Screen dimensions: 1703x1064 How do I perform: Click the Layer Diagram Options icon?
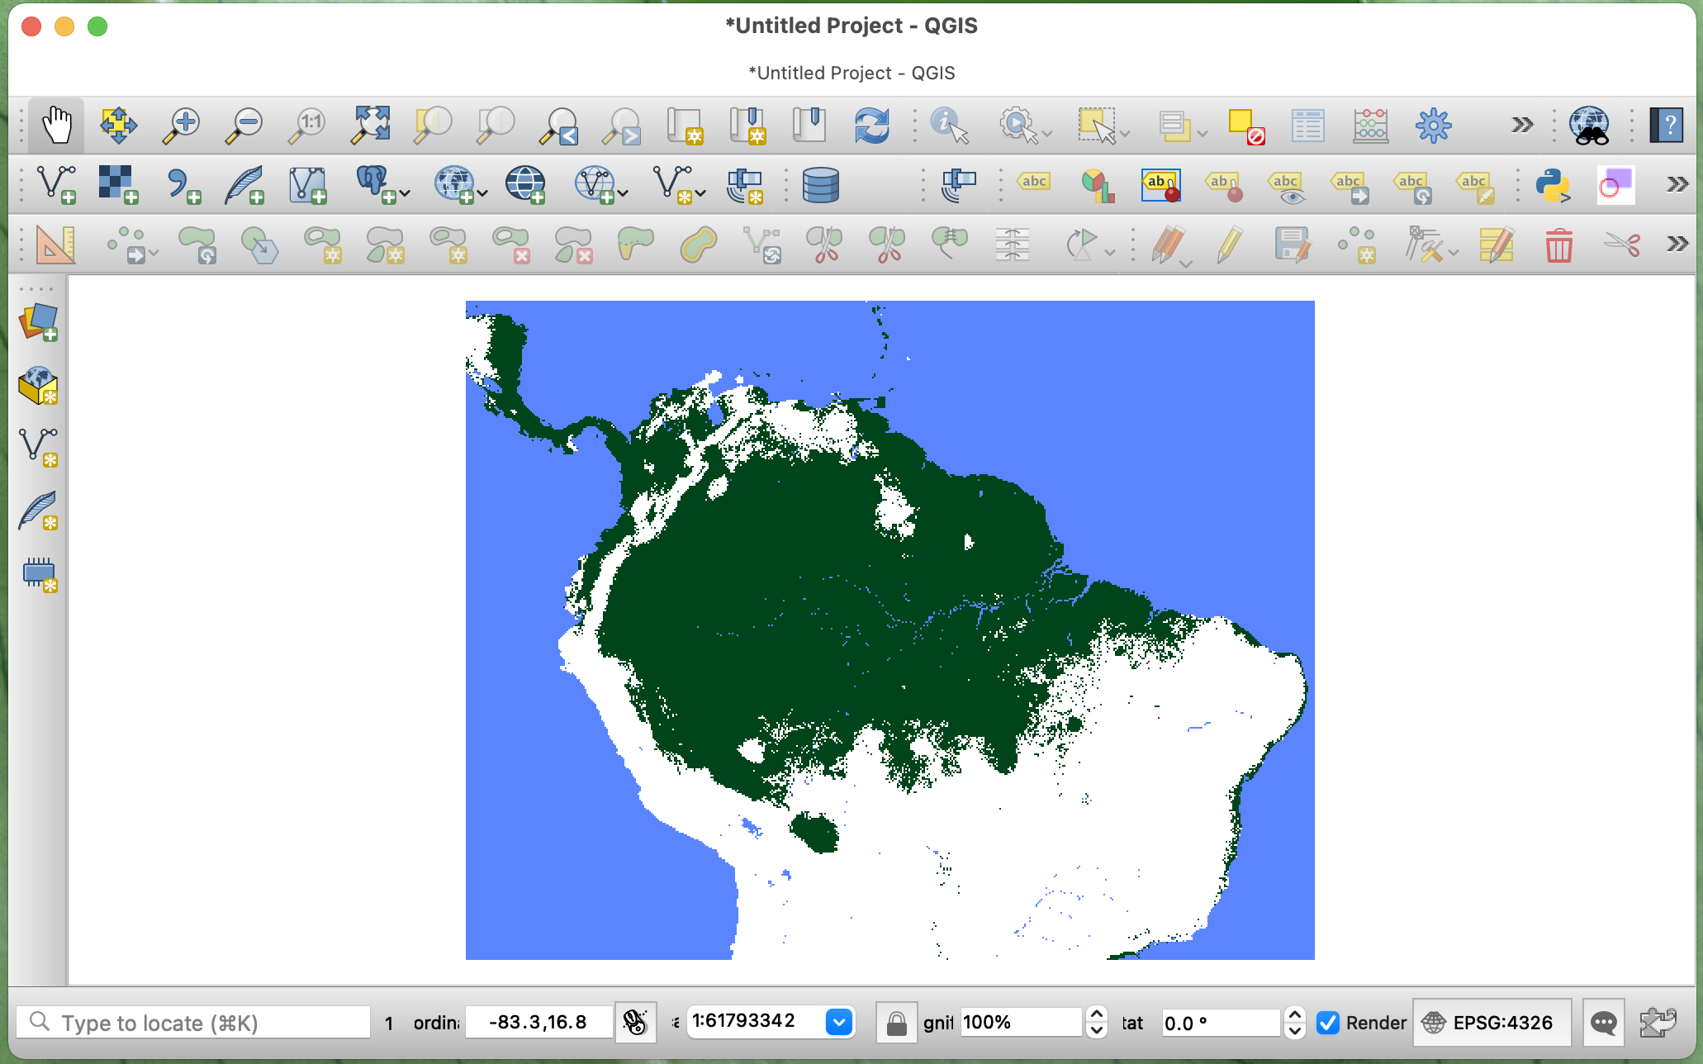tap(1098, 183)
